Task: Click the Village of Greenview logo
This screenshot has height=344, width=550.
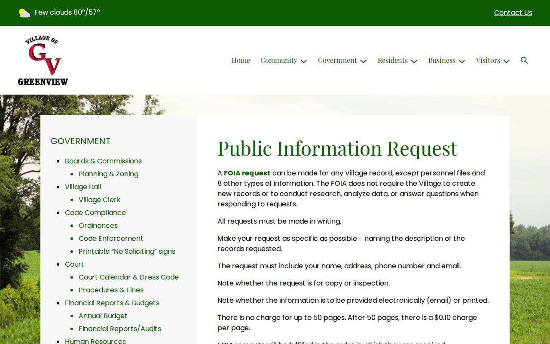Action: 43,60
